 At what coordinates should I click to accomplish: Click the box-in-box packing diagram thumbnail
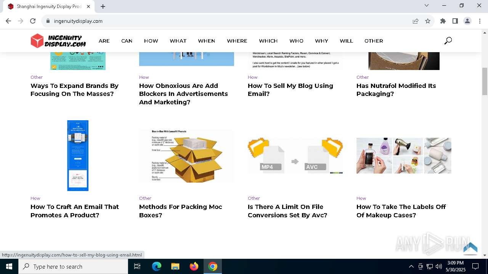coord(186,156)
